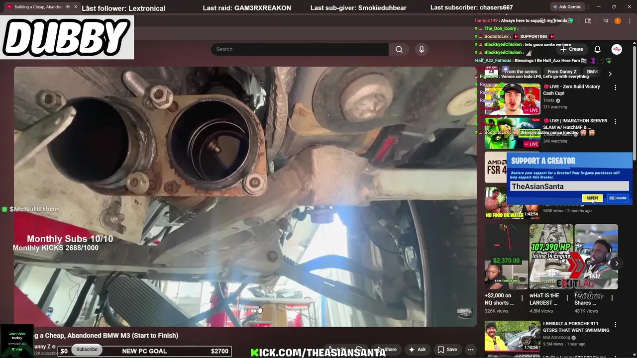
Task: Click the BMW M3 video player
Action: coord(245,196)
